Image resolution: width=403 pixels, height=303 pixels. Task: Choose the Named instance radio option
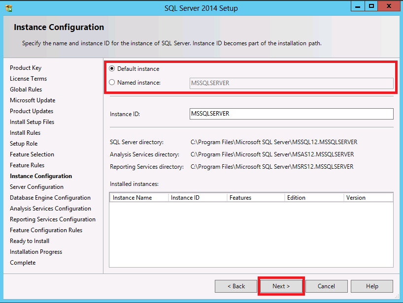click(x=112, y=83)
